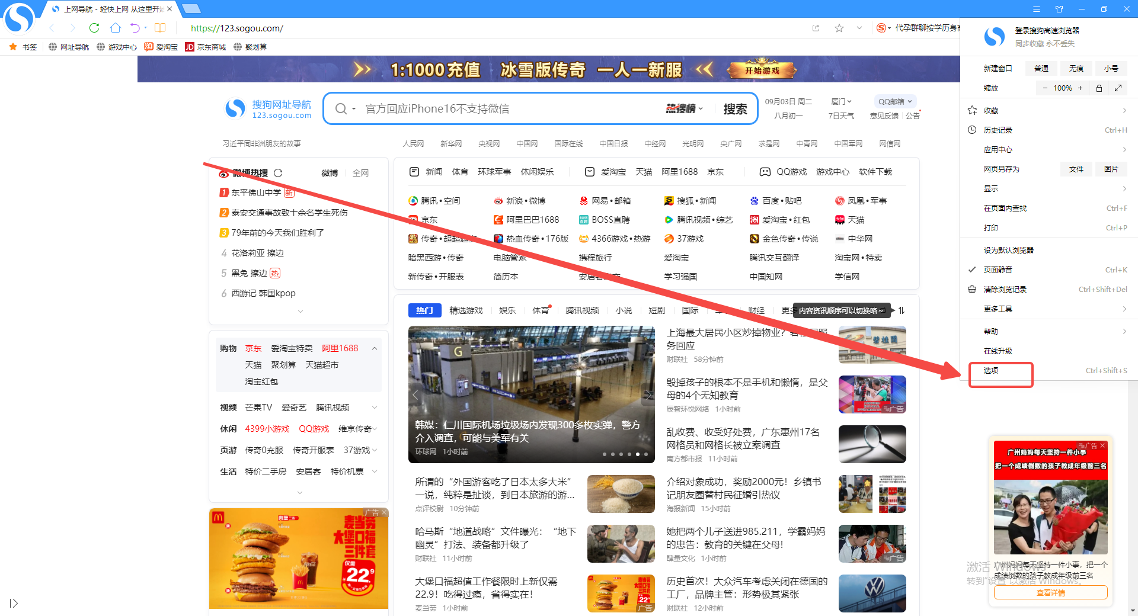Choose 清除浏览记录 in menu
Viewport: 1138px width, 616px height.
point(1048,289)
